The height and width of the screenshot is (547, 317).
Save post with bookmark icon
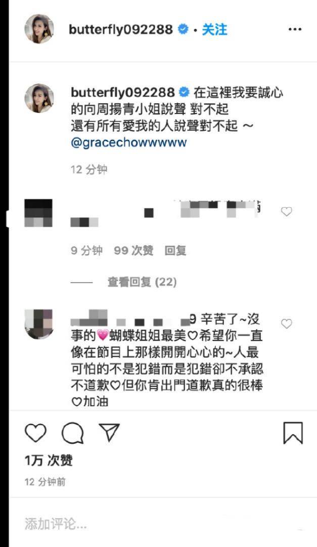tap(293, 433)
